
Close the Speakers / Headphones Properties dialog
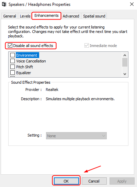[x=132, y=4]
